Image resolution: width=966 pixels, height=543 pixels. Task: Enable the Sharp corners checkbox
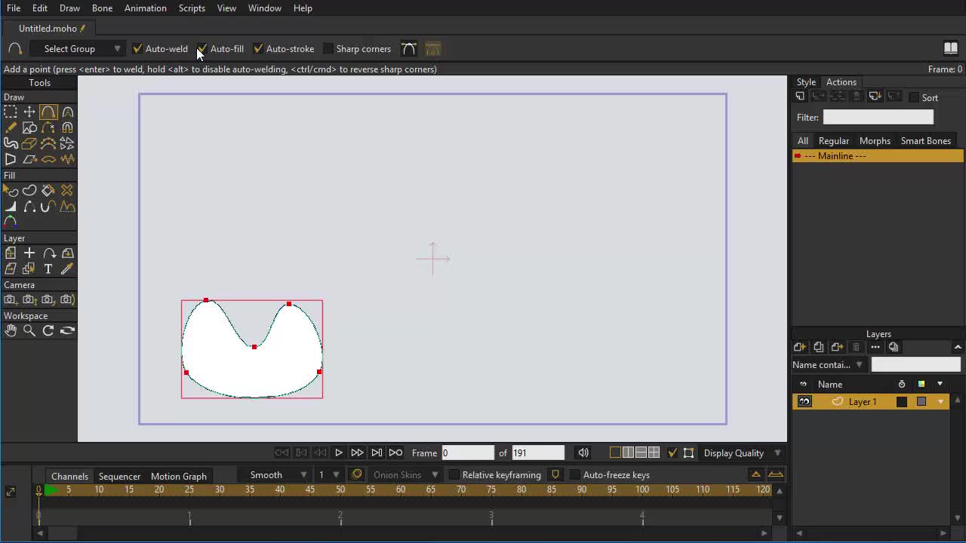click(328, 49)
